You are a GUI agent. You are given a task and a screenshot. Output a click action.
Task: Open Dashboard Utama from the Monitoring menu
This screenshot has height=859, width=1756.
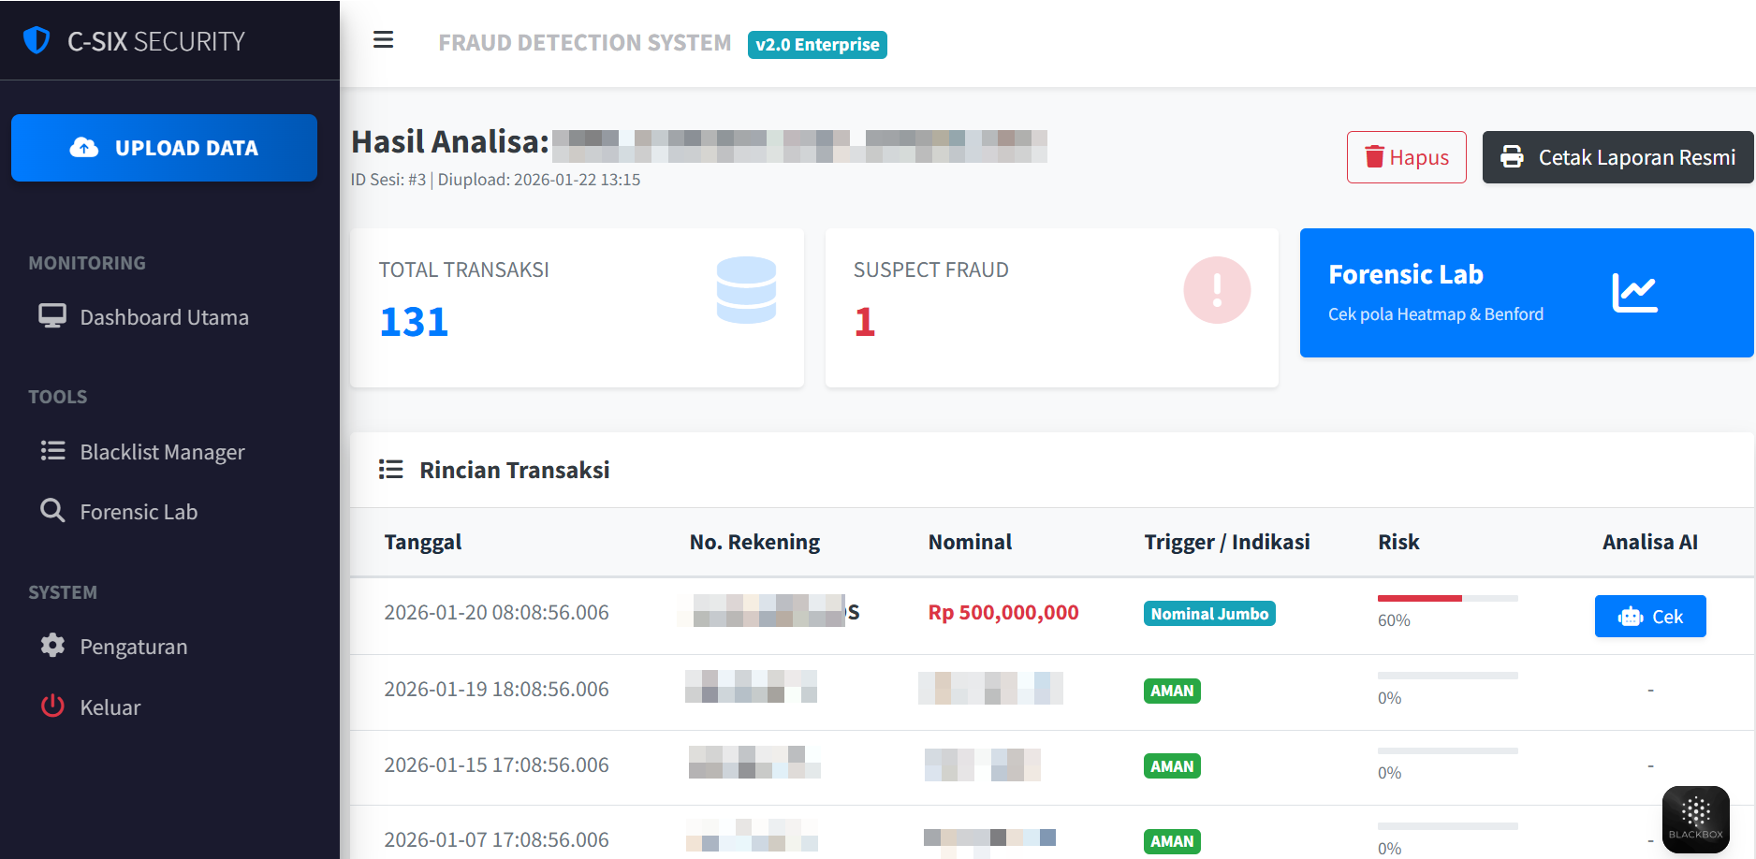click(163, 316)
